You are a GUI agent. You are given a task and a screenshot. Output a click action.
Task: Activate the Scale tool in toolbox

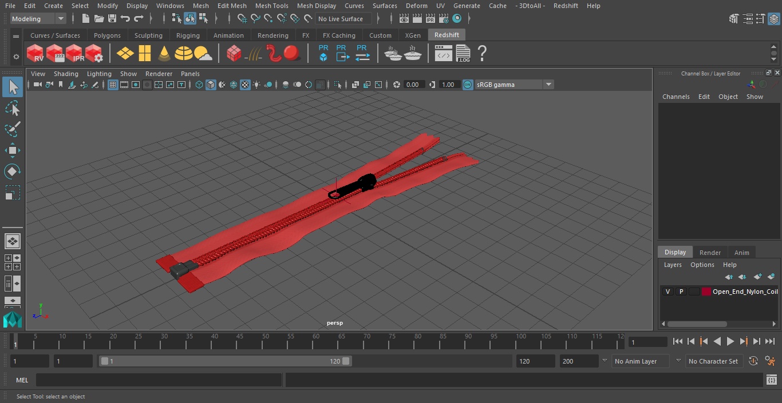click(x=12, y=193)
